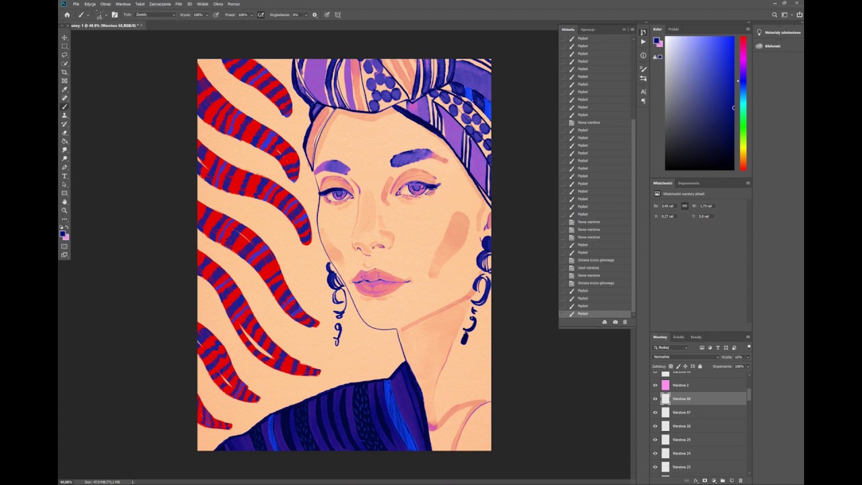Toggle lock all padlock icon
This screenshot has height=485, width=862.
coord(700,366)
